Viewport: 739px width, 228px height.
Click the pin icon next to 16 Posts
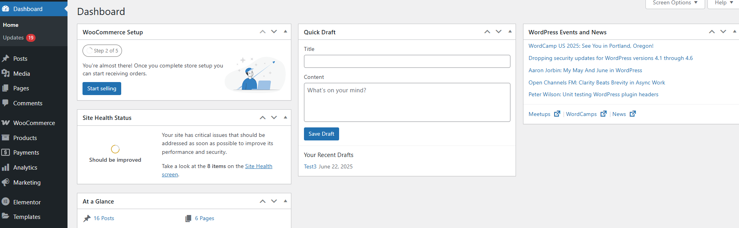[x=87, y=218]
